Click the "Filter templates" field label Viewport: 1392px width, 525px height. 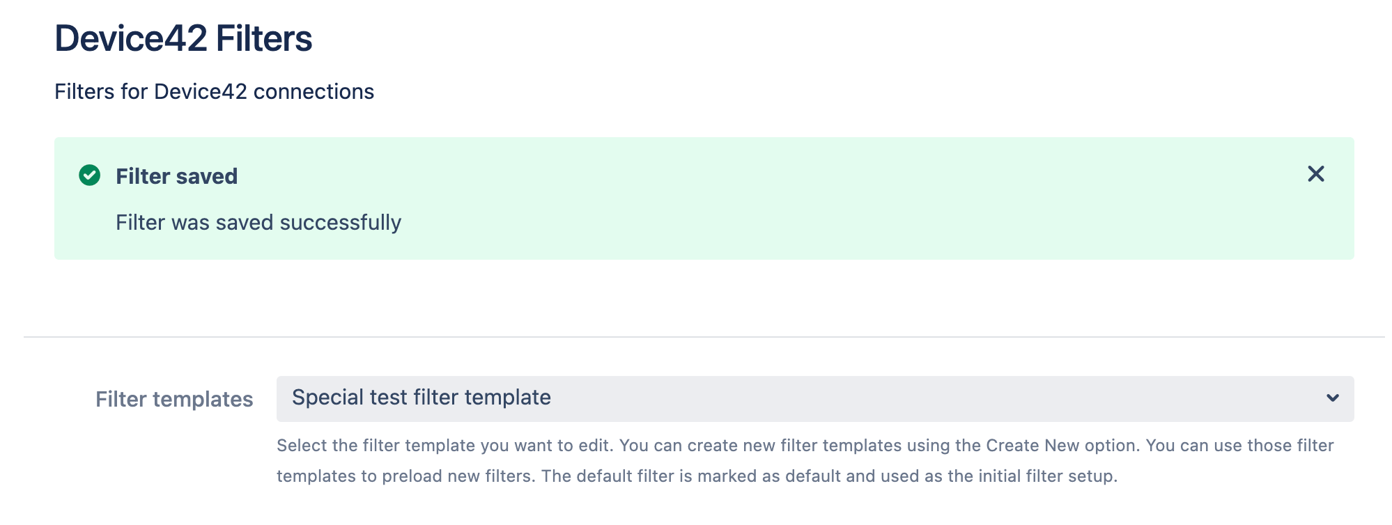(174, 400)
